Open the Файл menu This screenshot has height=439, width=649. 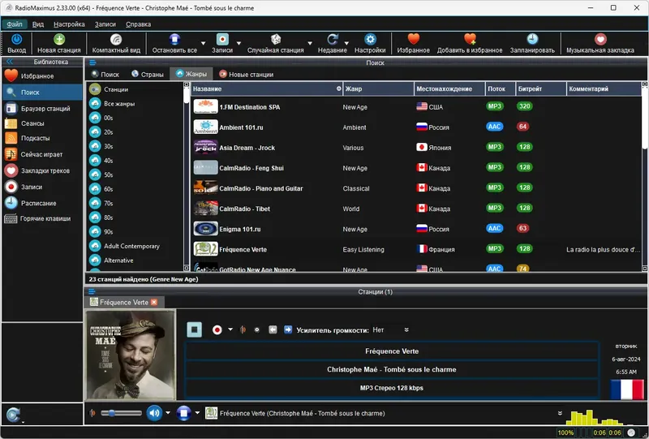tap(15, 24)
